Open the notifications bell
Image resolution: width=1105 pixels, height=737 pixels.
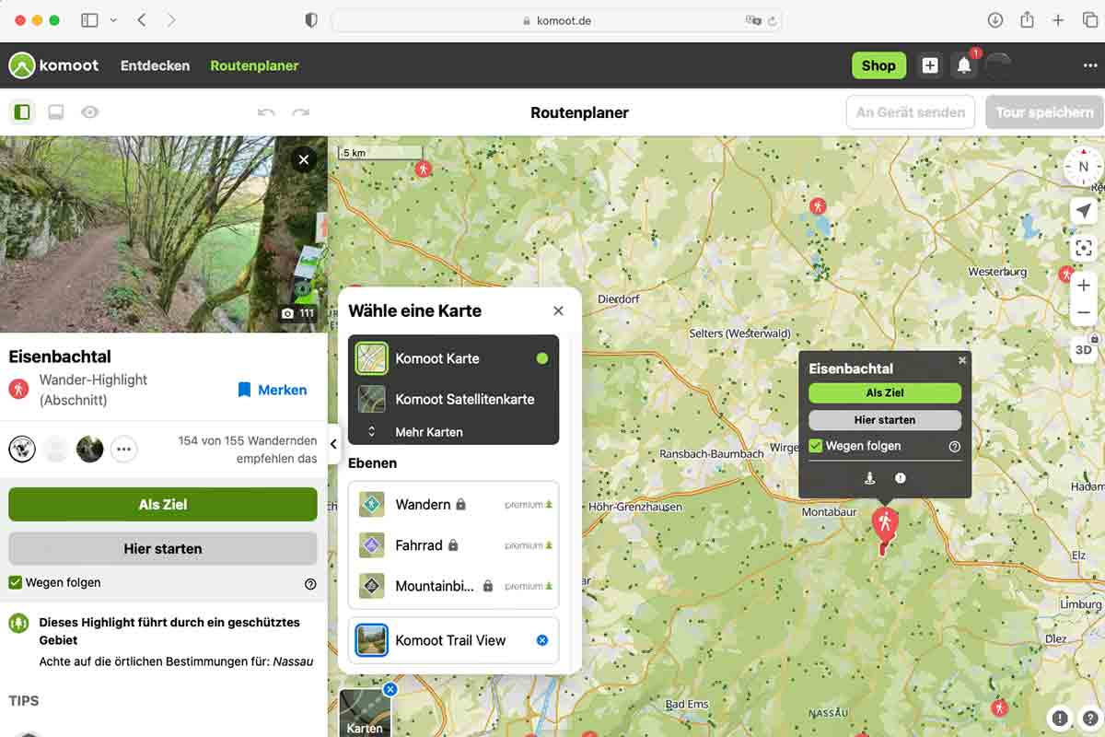pos(964,65)
